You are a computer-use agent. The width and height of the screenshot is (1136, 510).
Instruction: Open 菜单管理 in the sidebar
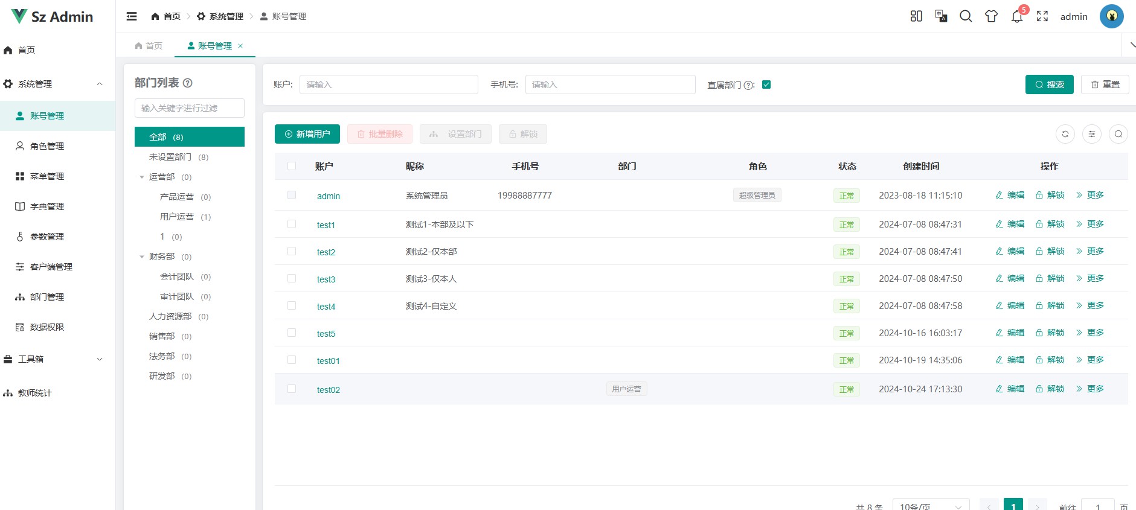click(x=57, y=176)
